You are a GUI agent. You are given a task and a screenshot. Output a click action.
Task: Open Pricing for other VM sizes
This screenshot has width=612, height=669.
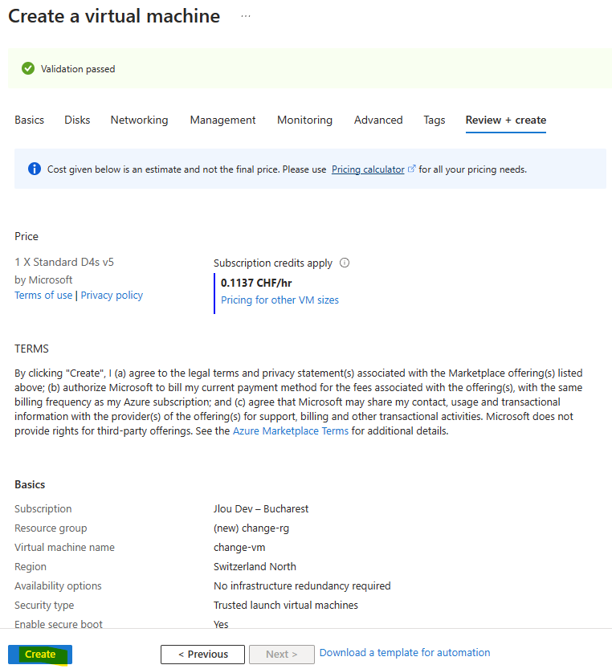[x=279, y=300]
